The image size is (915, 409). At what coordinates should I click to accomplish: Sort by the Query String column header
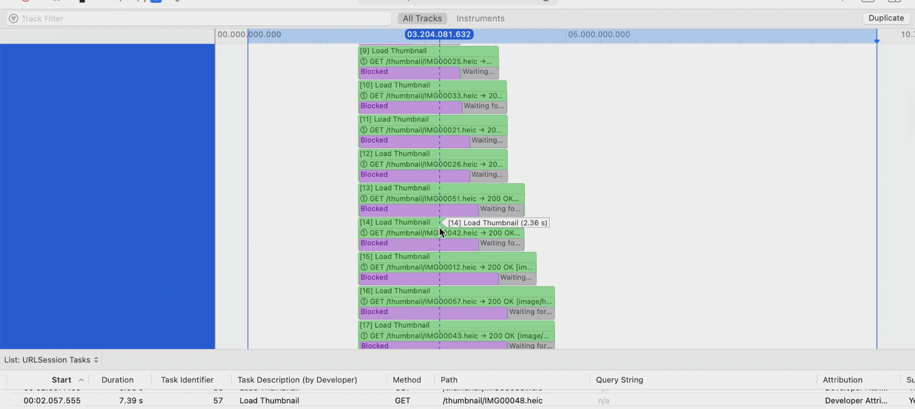[619, 380]
